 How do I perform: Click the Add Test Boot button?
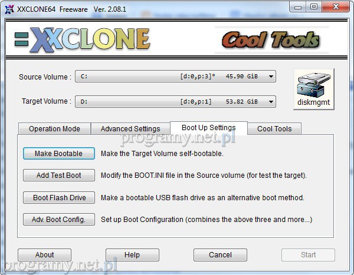(58, 175)
